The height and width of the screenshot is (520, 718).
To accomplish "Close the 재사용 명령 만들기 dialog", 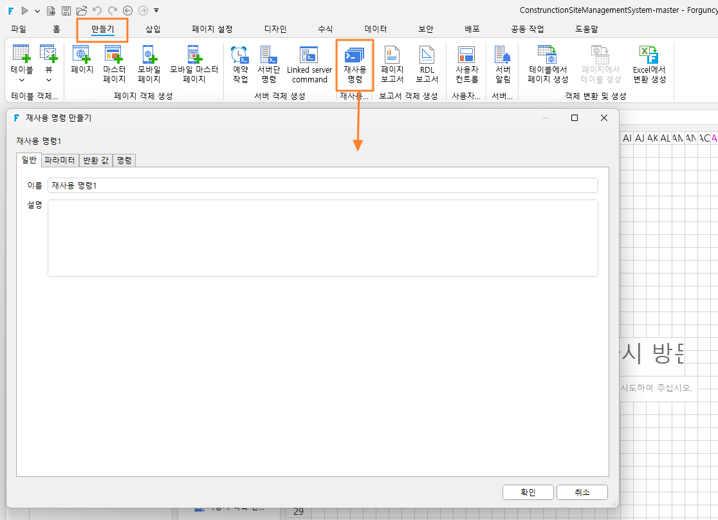I will pyautogui.click(x=604, y=118).
